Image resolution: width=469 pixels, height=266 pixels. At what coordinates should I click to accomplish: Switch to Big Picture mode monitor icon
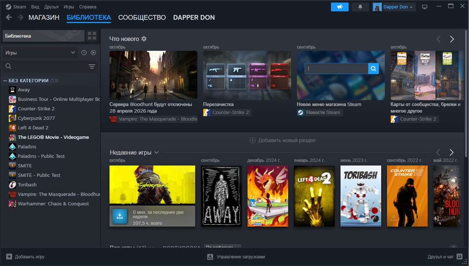tap(425, 7)
